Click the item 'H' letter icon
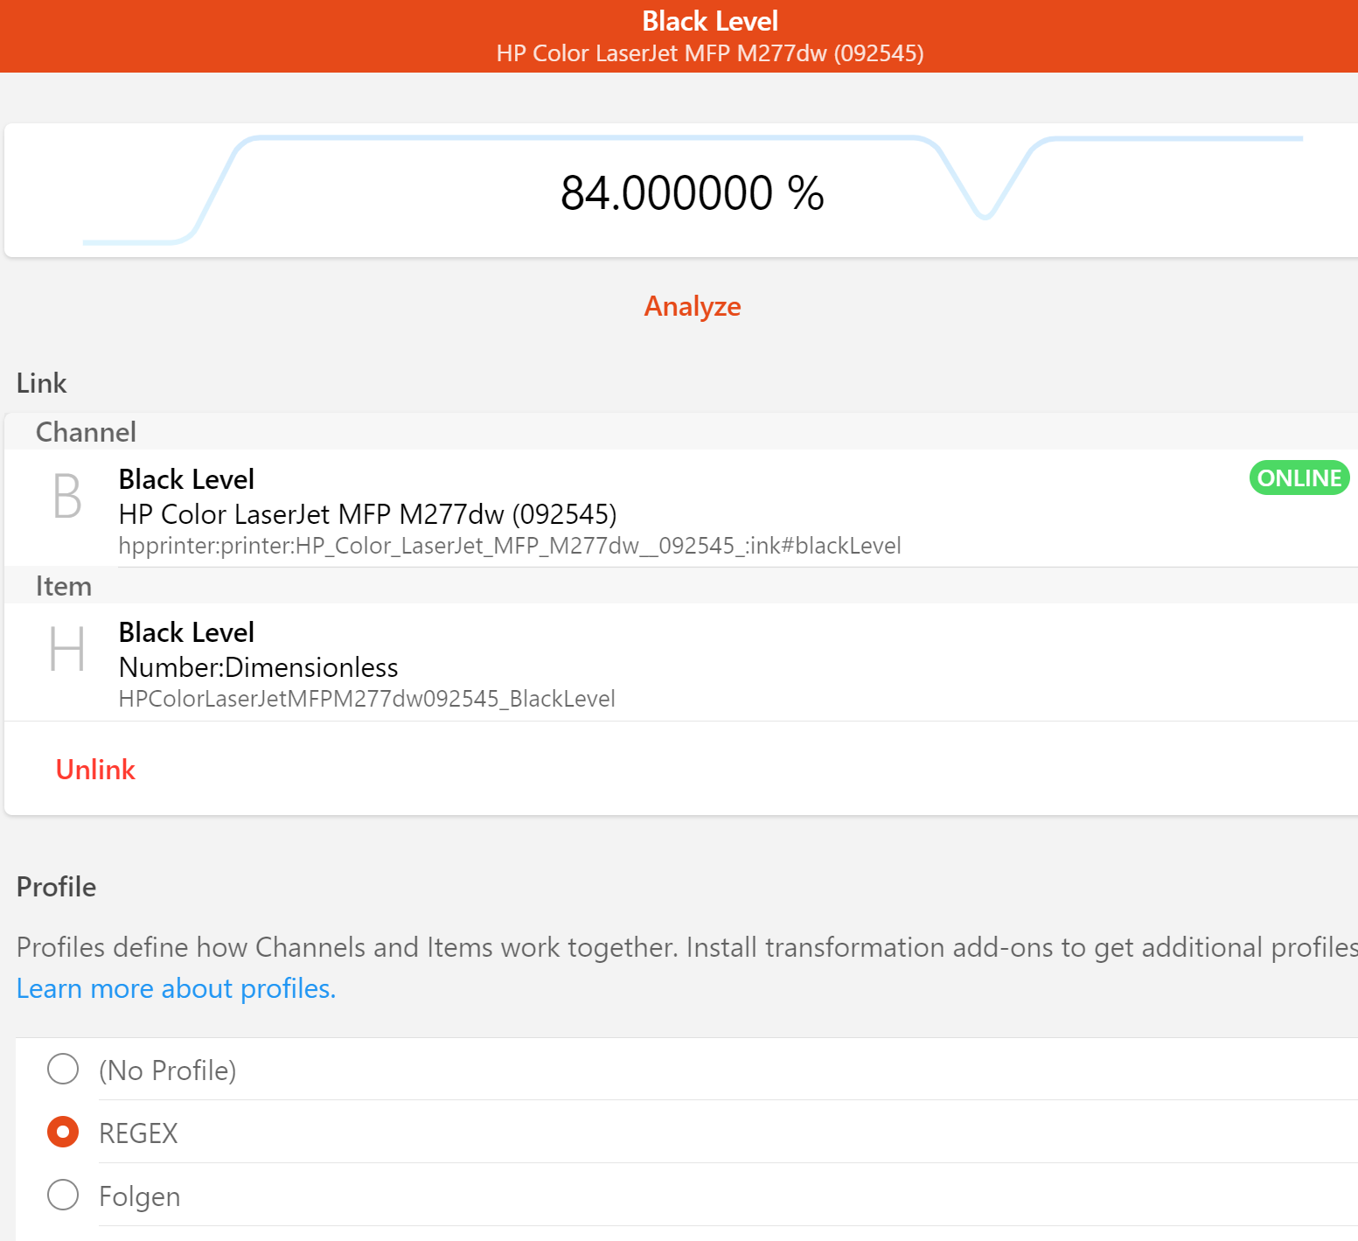 (x=67, y=649)
